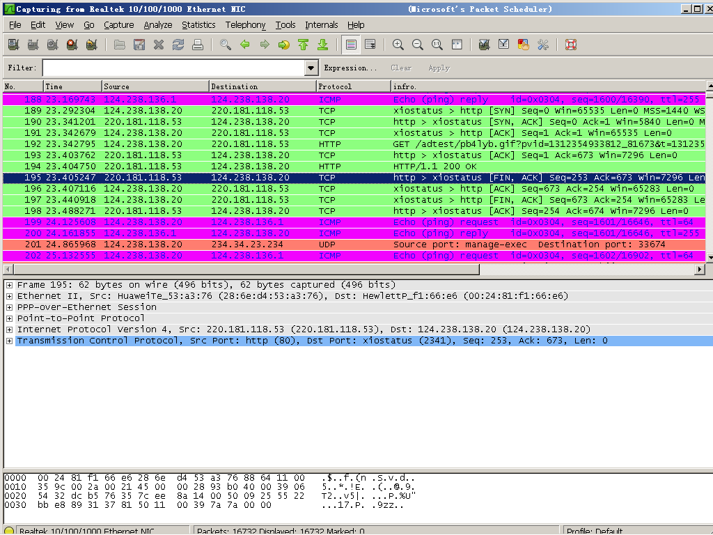Print the packets
Screen dimensions: 713x535
coord(198,45)
